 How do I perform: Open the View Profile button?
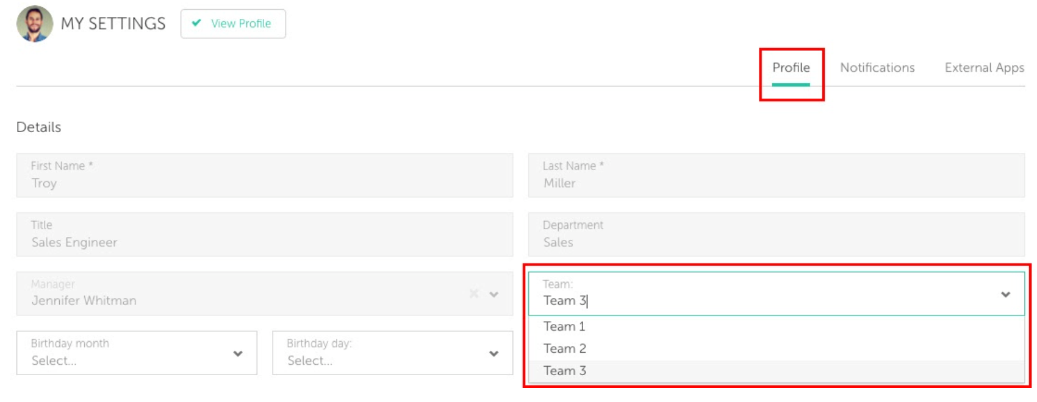[x=233, y=24]
